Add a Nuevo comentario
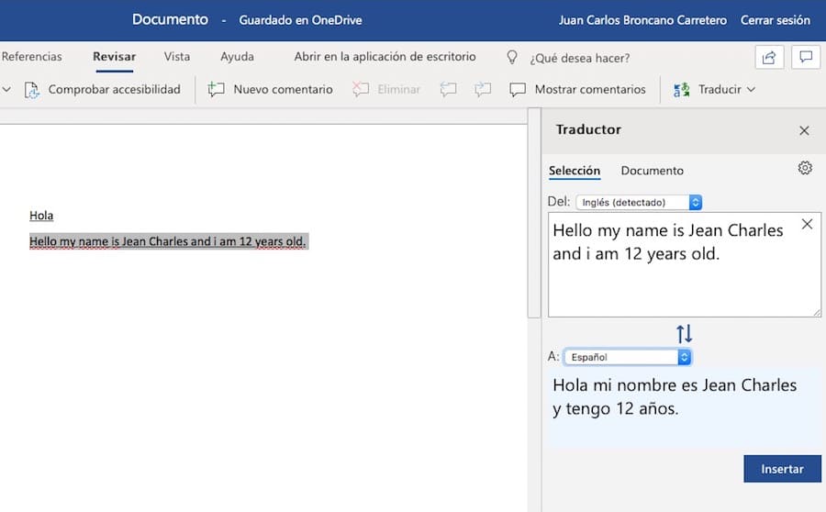The height and width of the screenshot is (512, 826). click(x=271, y=89)
